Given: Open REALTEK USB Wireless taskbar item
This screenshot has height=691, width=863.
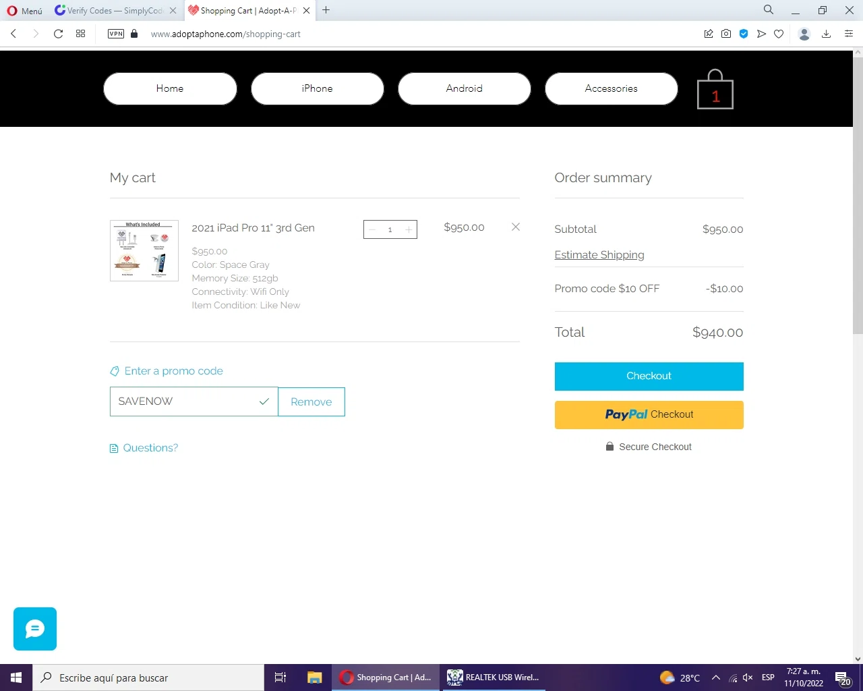Looking at the screenshot, I should click(494, 678).
